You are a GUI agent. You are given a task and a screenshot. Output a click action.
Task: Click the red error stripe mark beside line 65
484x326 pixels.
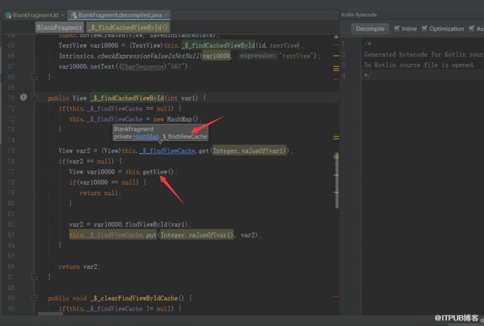click(x=336, y=45)
